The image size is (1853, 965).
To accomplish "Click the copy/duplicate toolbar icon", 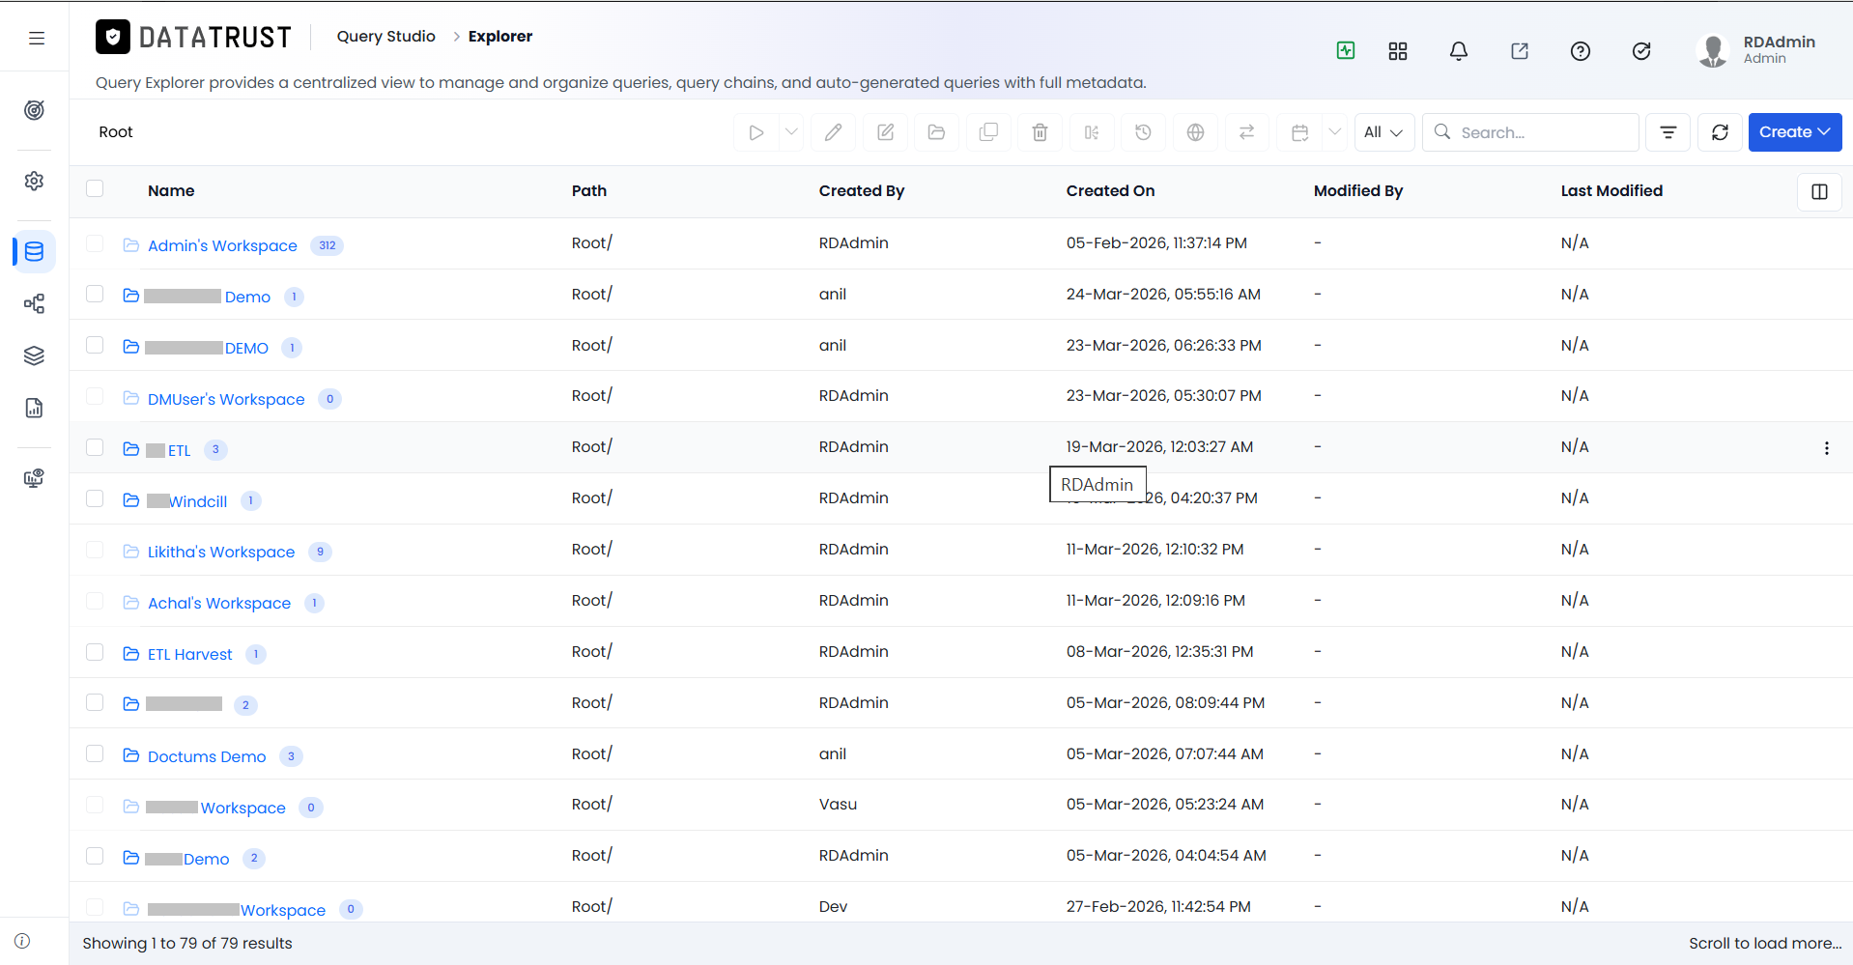I will 988,132.
